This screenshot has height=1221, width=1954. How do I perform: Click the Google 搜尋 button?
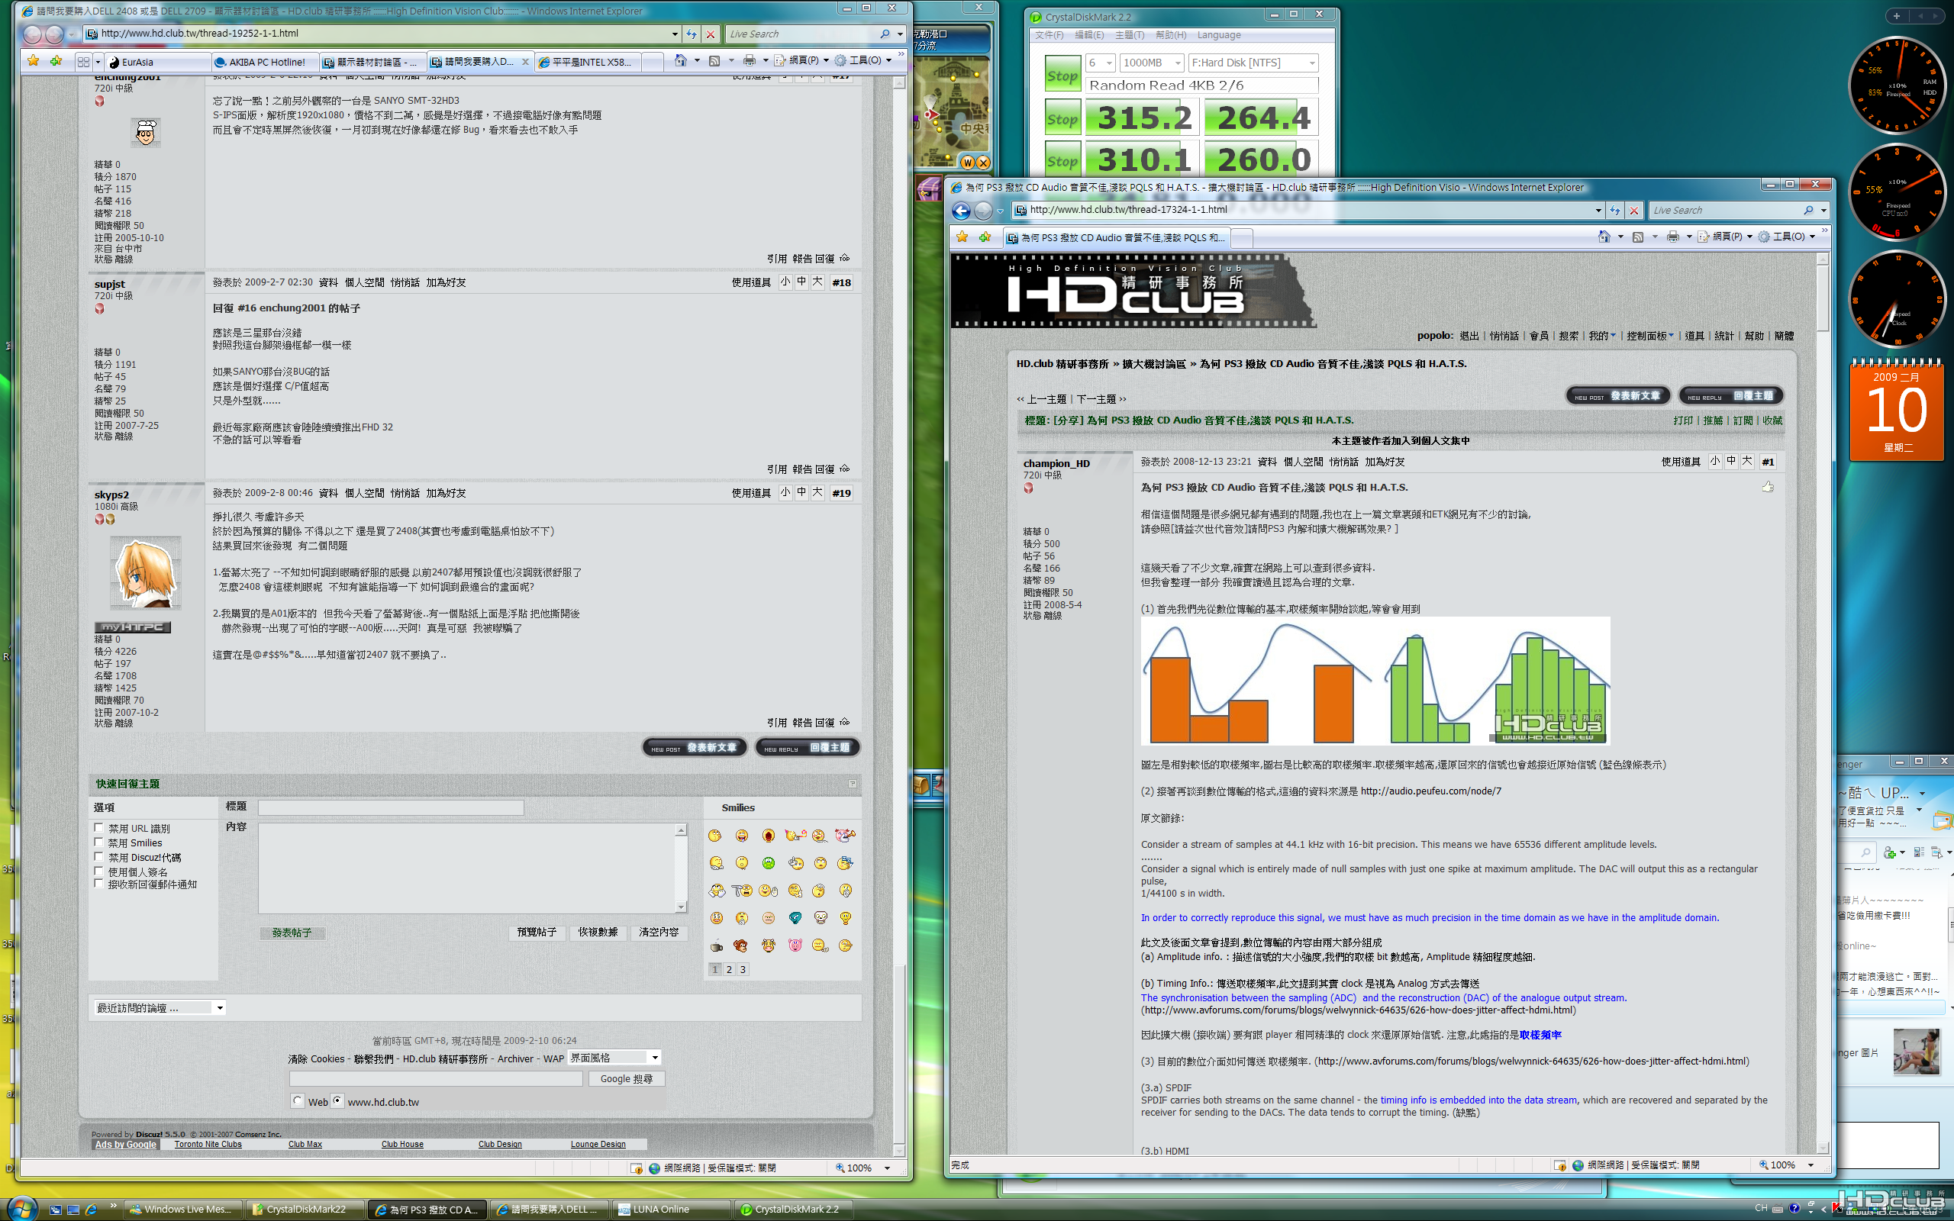tap(627, 1079)
